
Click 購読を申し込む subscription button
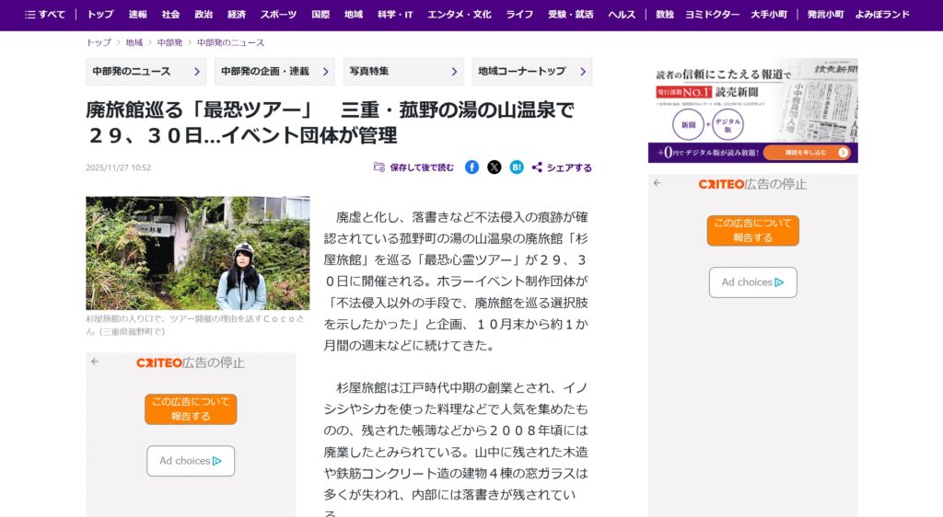pyautogui.click(x=806, y=152)
